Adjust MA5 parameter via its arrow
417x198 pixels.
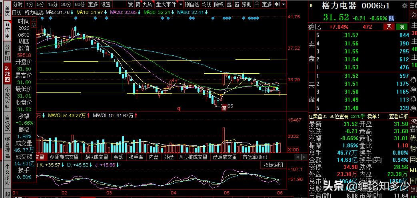click(72, 12)
